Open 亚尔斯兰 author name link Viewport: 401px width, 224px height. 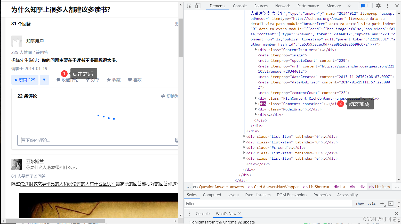click(x=35, y=161)
